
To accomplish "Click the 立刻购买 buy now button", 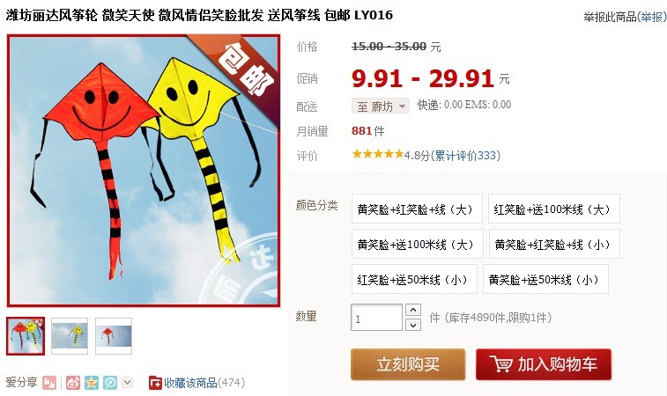I will (x=408, y=364).
